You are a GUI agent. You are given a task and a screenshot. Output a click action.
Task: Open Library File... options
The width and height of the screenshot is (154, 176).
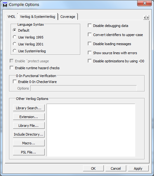[x=29, y=126]
